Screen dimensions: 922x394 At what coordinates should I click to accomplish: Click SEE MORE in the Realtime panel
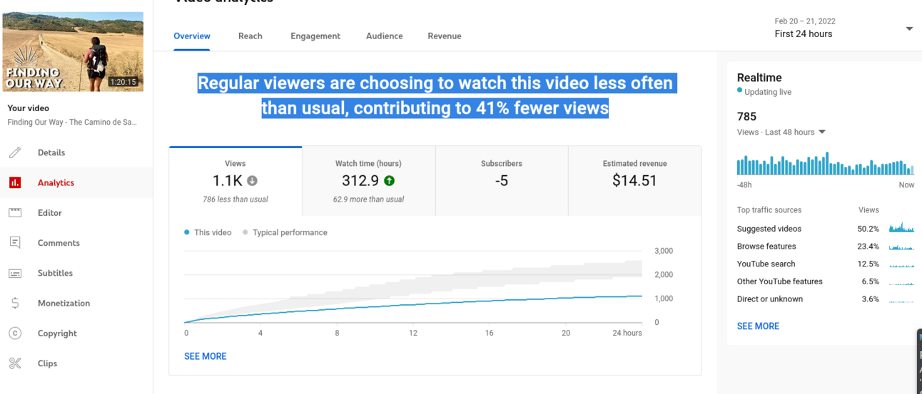(x=758, y=326)
